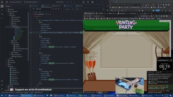Click TypeScript 4.4.4 in the status bar
Image resolution: width=173 pixels, height=97 pixels.
[x=76, y=92]
